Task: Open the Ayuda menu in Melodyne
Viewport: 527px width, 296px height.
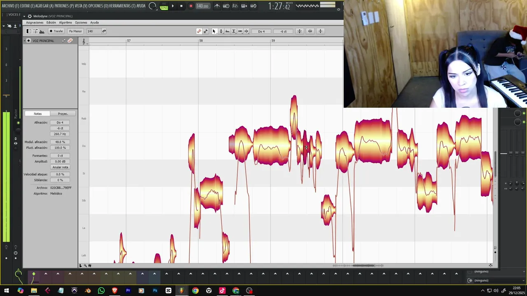Action: pos(94,23)
